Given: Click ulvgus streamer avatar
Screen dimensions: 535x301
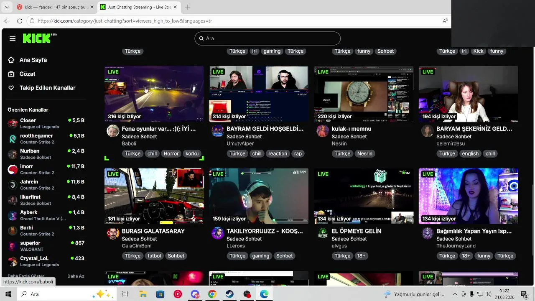Looking at the screenshot, I should click(x=323, y=233).
